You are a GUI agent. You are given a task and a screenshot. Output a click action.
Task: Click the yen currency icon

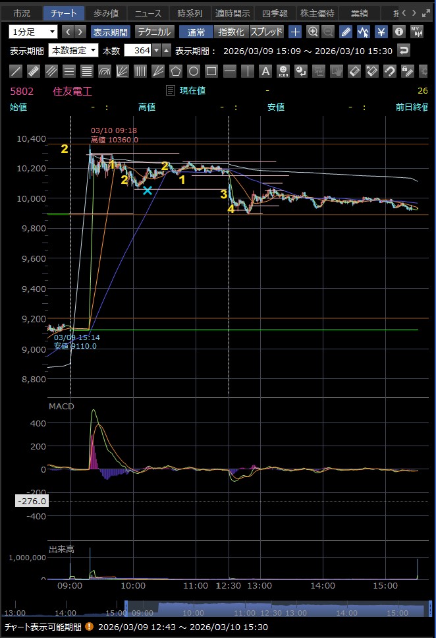pyautogui.click(x=381, y=32)
